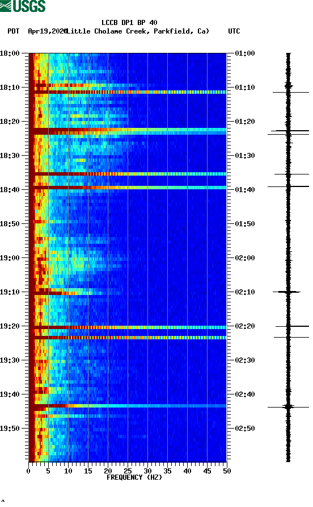Click the 'Little Cholame Creek, Parkfield, Ca' station name
Screen dimensions: 313x507
click(138, 31)
